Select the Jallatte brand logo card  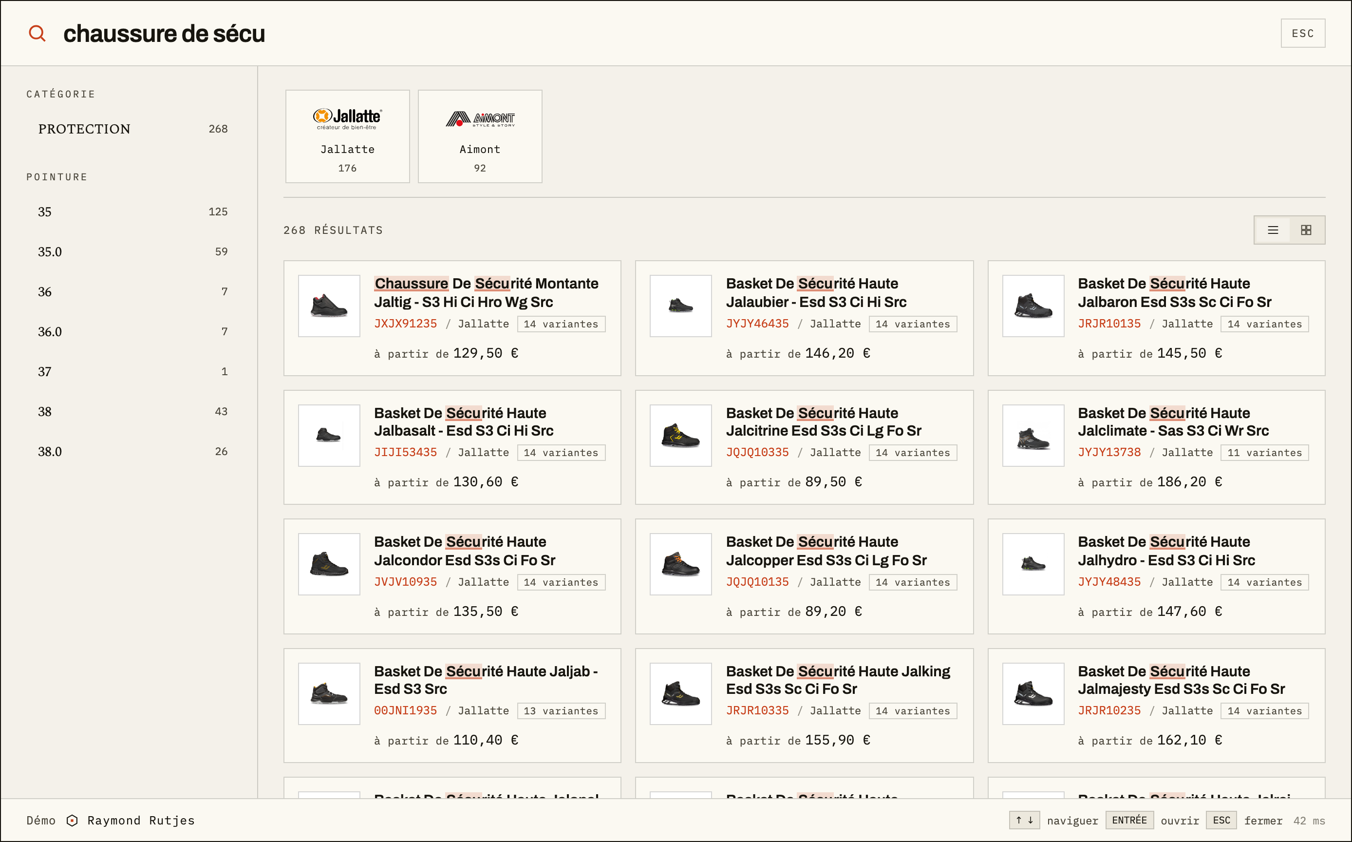click(347, 136)
